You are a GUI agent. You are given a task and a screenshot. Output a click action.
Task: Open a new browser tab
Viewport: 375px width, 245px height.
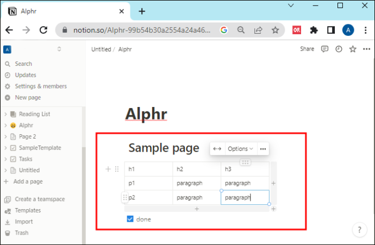pyautogui.click(x=142, y=11)
